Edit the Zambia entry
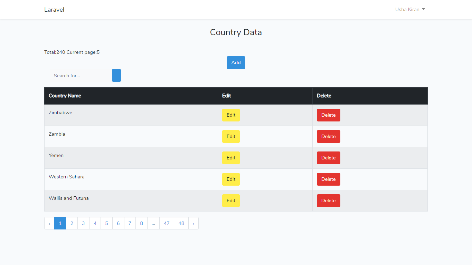This screenshot has width=472, height=265. click(231, 137)
